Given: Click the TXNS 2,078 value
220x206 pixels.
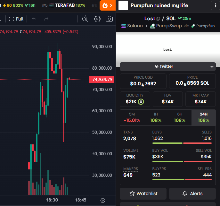Looking at the screenshot, I should pos(130,139).
